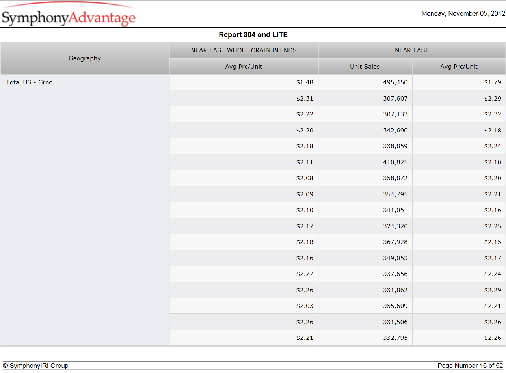
Task: Click Page Number 16 of 52 footer
Action: point(470,366)
